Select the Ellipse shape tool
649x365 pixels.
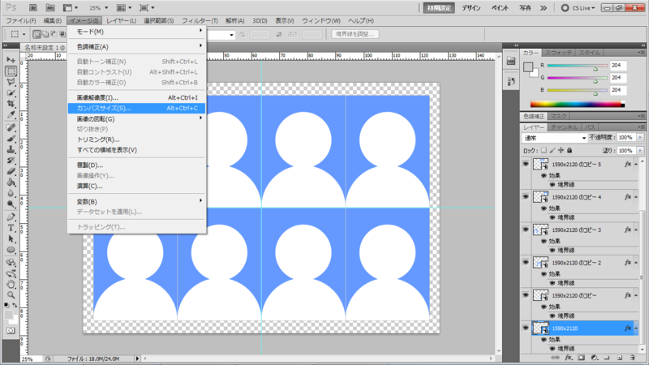pos(11,250)
